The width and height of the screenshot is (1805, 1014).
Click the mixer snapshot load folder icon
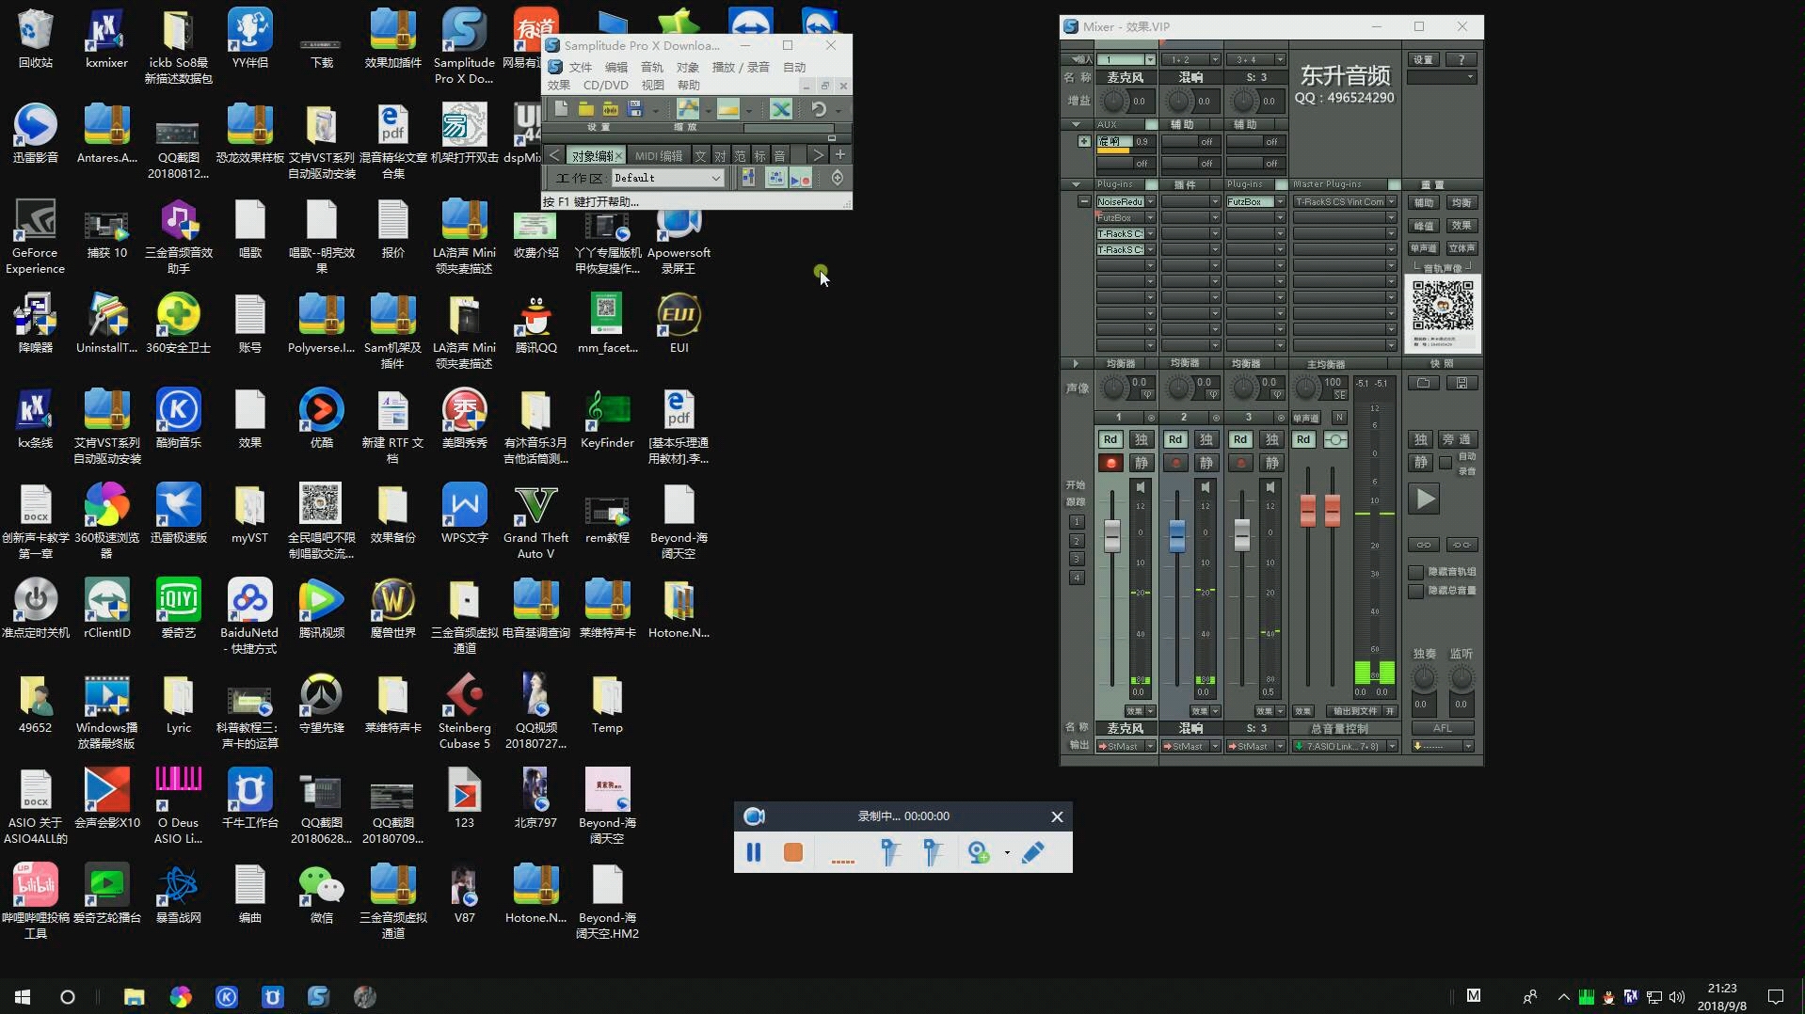pyautogui.click(x=1424, y=383)
